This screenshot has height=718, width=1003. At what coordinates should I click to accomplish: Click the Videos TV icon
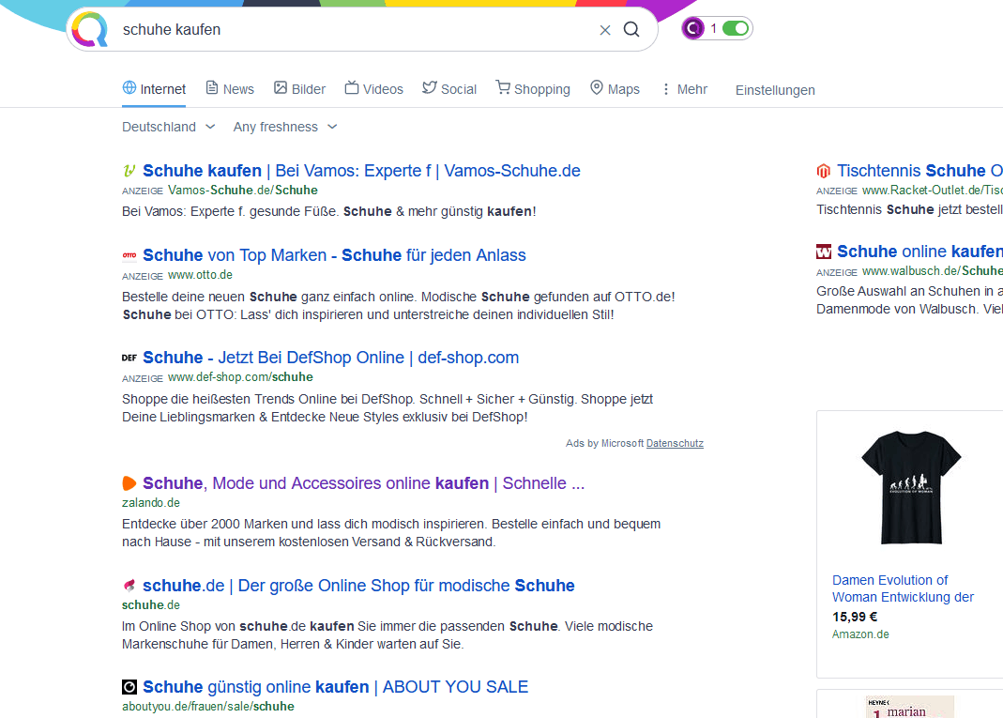pos(352,87)
